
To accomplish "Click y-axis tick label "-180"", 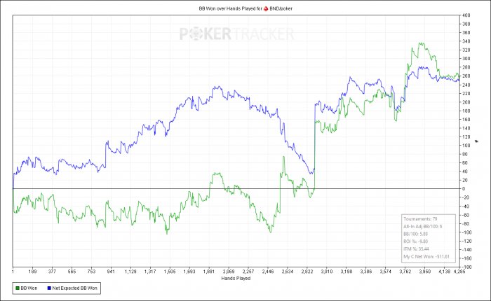I will pyautogui.click(x=466, y=267).
